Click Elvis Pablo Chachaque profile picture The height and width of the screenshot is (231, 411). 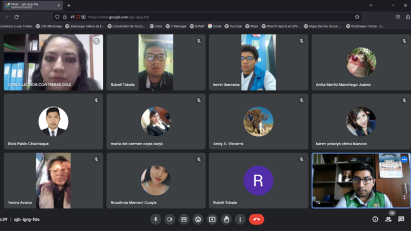pos(54,122)
